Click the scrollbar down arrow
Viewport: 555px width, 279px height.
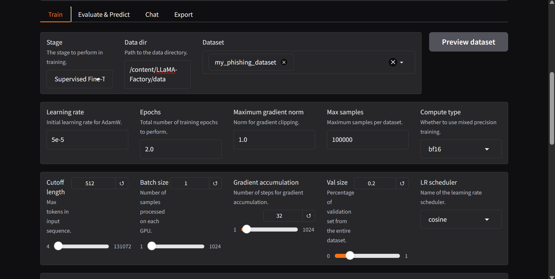(x=552, y=277)
